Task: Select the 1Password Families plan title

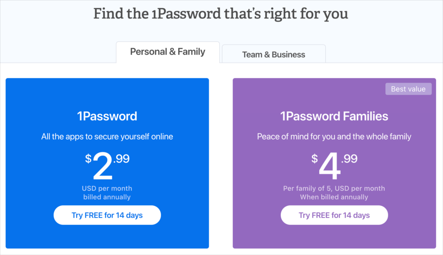Action: pyautogui.click(x=334, y=116)
